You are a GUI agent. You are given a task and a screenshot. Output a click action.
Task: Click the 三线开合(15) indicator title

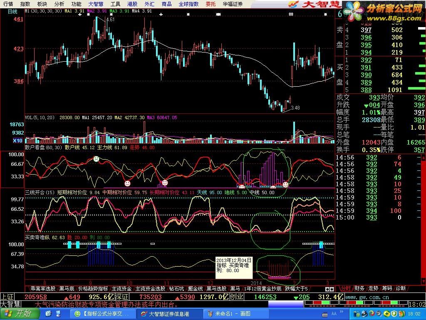40,192
